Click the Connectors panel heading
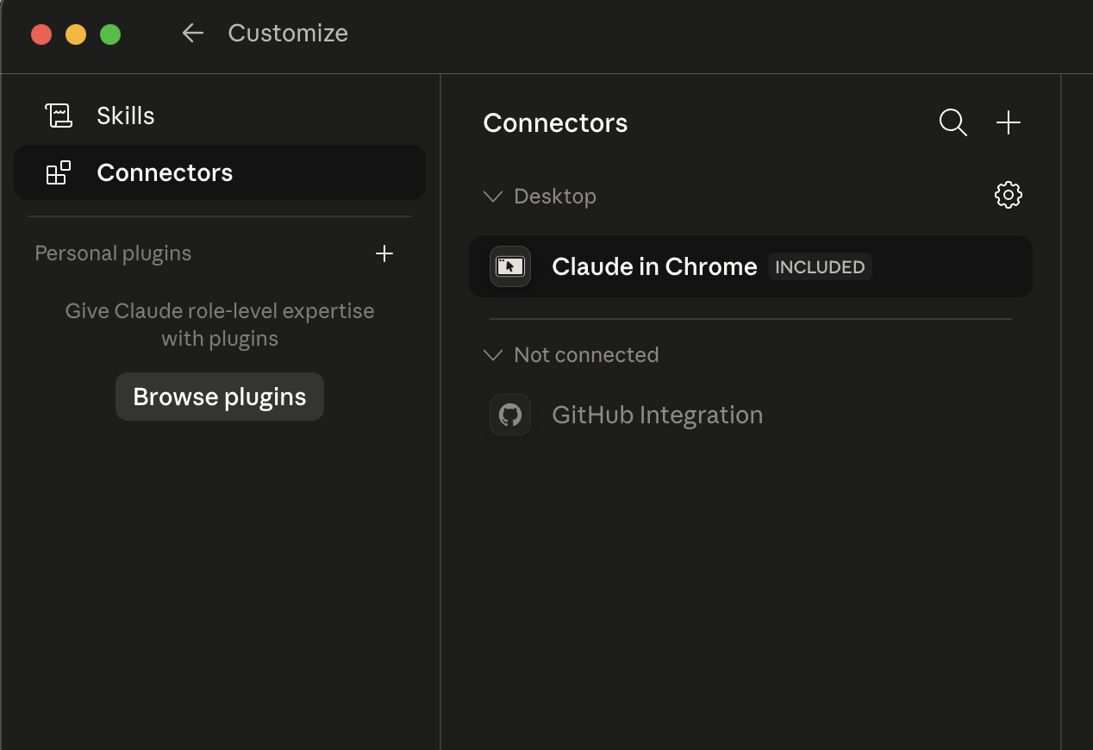 (x=555, y=122)
